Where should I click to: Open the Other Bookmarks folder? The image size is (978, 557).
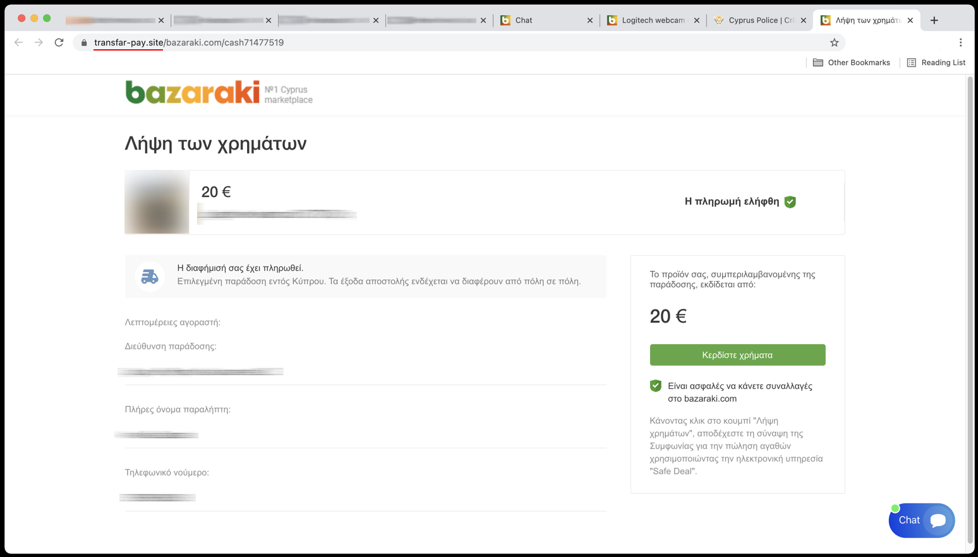point(851,63)
